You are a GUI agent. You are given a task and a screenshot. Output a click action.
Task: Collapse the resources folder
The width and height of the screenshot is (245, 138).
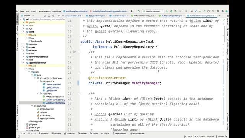tap(32, 106)
